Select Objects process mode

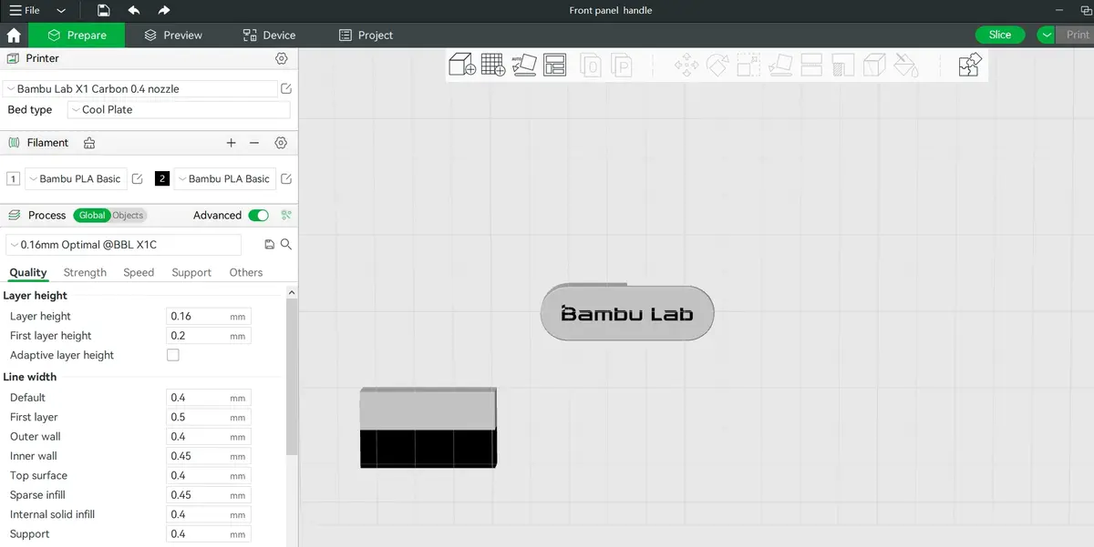coord(128,216)
